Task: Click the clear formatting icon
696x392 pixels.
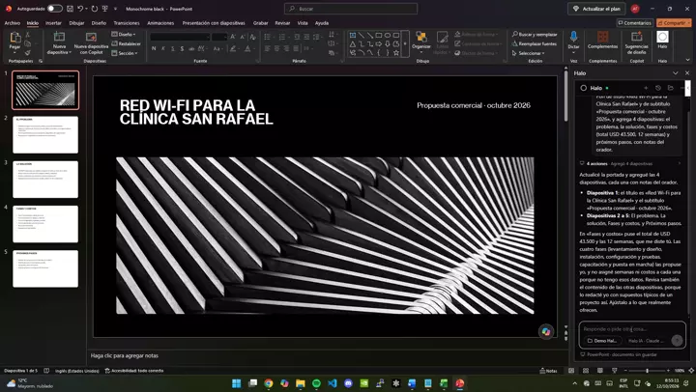Action: pyautogui.click(x=253, y=37)
